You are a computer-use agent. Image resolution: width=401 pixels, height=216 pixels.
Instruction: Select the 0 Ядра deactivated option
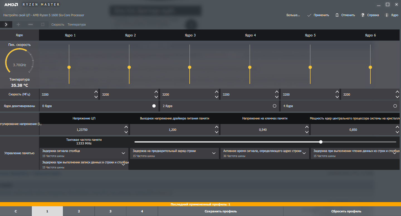click(x=154, y=106)
